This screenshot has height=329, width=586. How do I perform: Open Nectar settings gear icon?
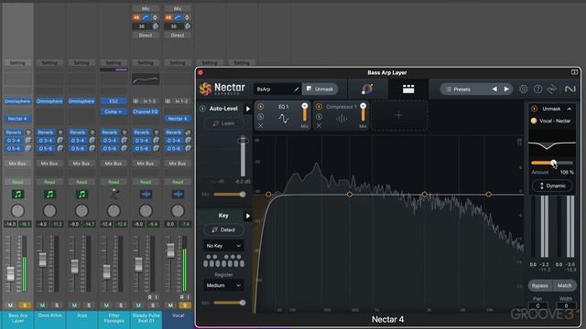523,90
